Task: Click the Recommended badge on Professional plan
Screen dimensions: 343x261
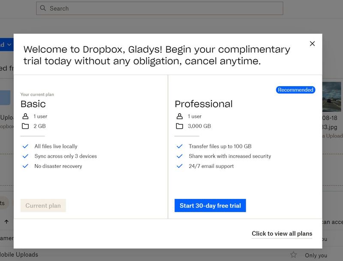Action: tap(295, 90)
